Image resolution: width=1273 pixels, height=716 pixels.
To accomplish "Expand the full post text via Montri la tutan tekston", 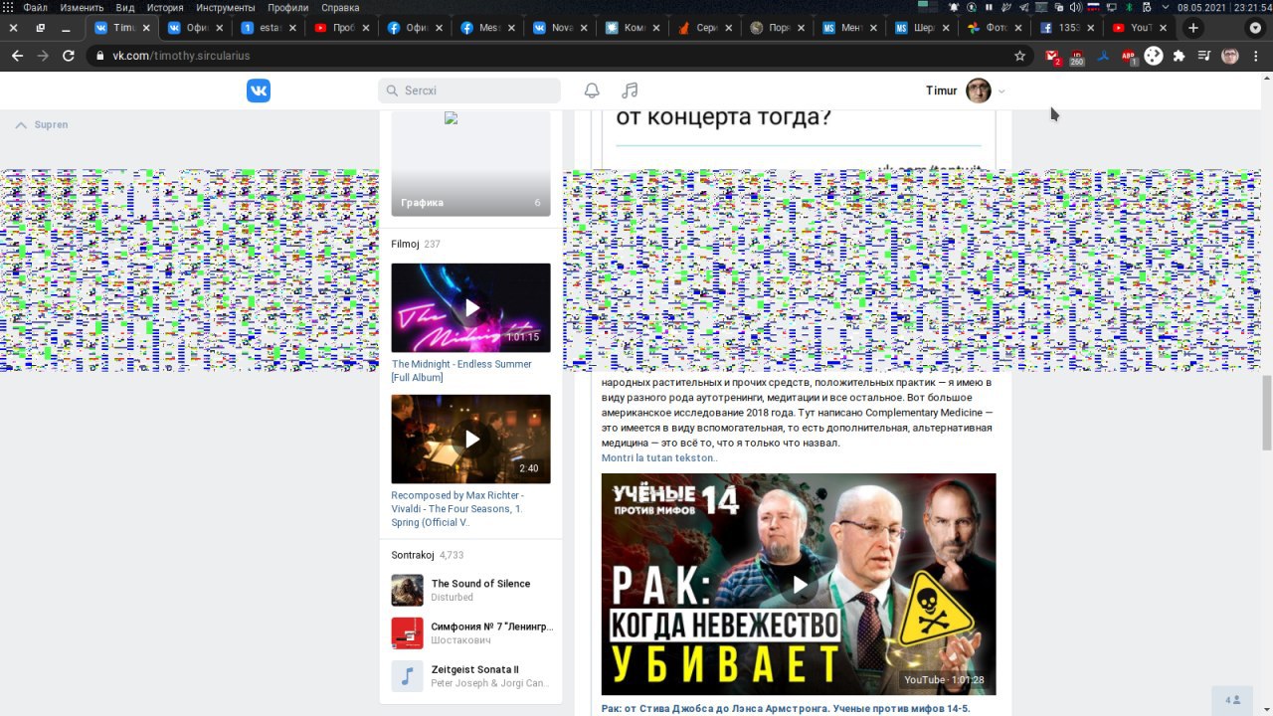I will (659, 457).
